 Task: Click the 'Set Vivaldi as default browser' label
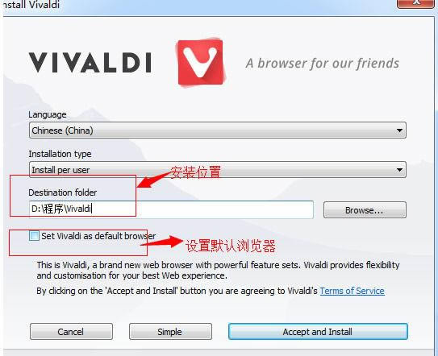pos(98,236)
